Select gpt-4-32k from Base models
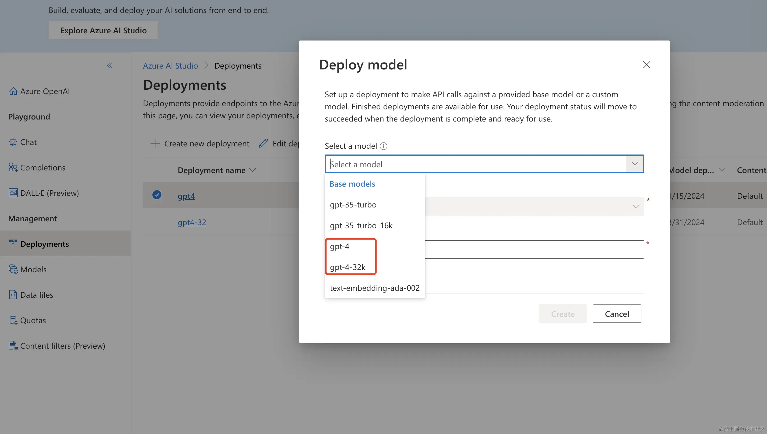The height and width of the screenshot is (434, 767). tap(348, 267)
